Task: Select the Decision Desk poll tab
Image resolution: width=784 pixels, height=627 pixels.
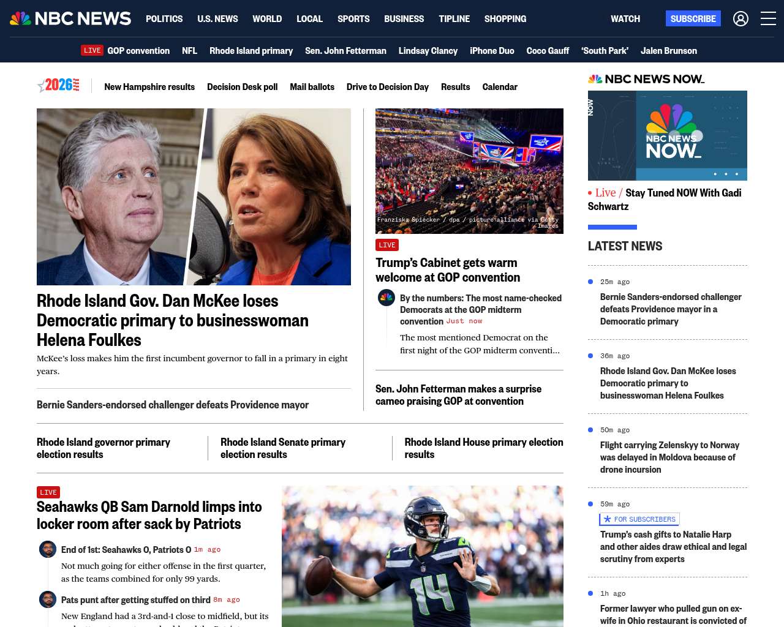Action: (242, 87)
